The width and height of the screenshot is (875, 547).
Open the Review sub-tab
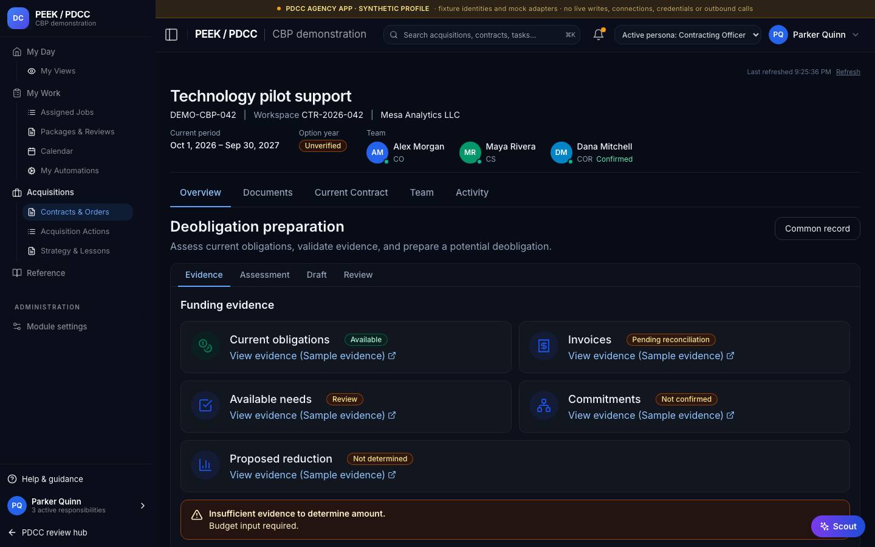click(x=358, y=275)
